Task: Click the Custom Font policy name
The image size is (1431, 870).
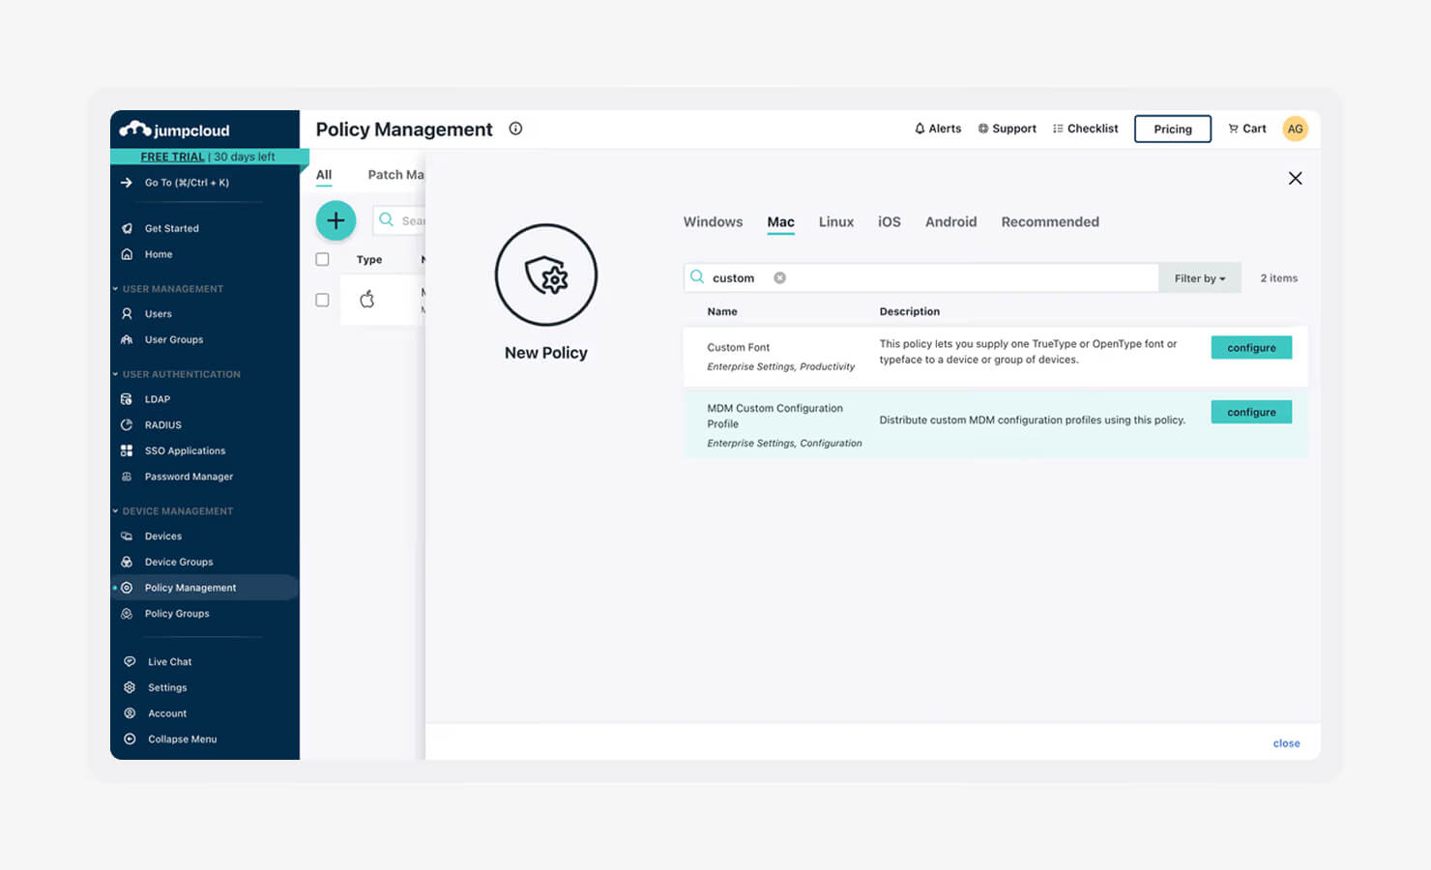Action: [739, 348]
